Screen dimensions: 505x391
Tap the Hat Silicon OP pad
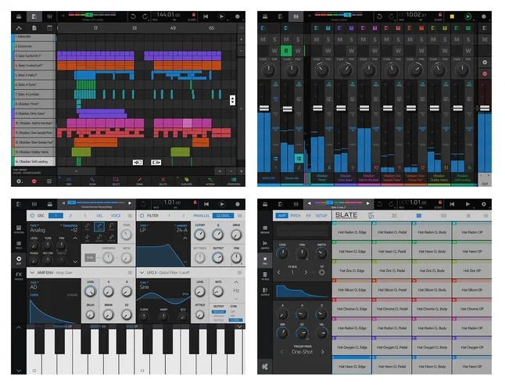472,289
